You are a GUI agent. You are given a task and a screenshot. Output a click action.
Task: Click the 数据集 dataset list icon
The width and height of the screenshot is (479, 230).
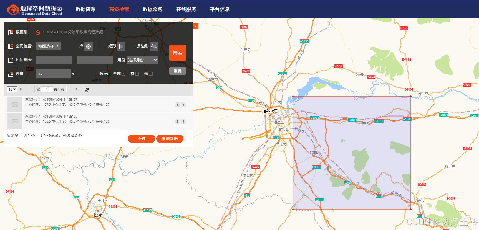11,32
